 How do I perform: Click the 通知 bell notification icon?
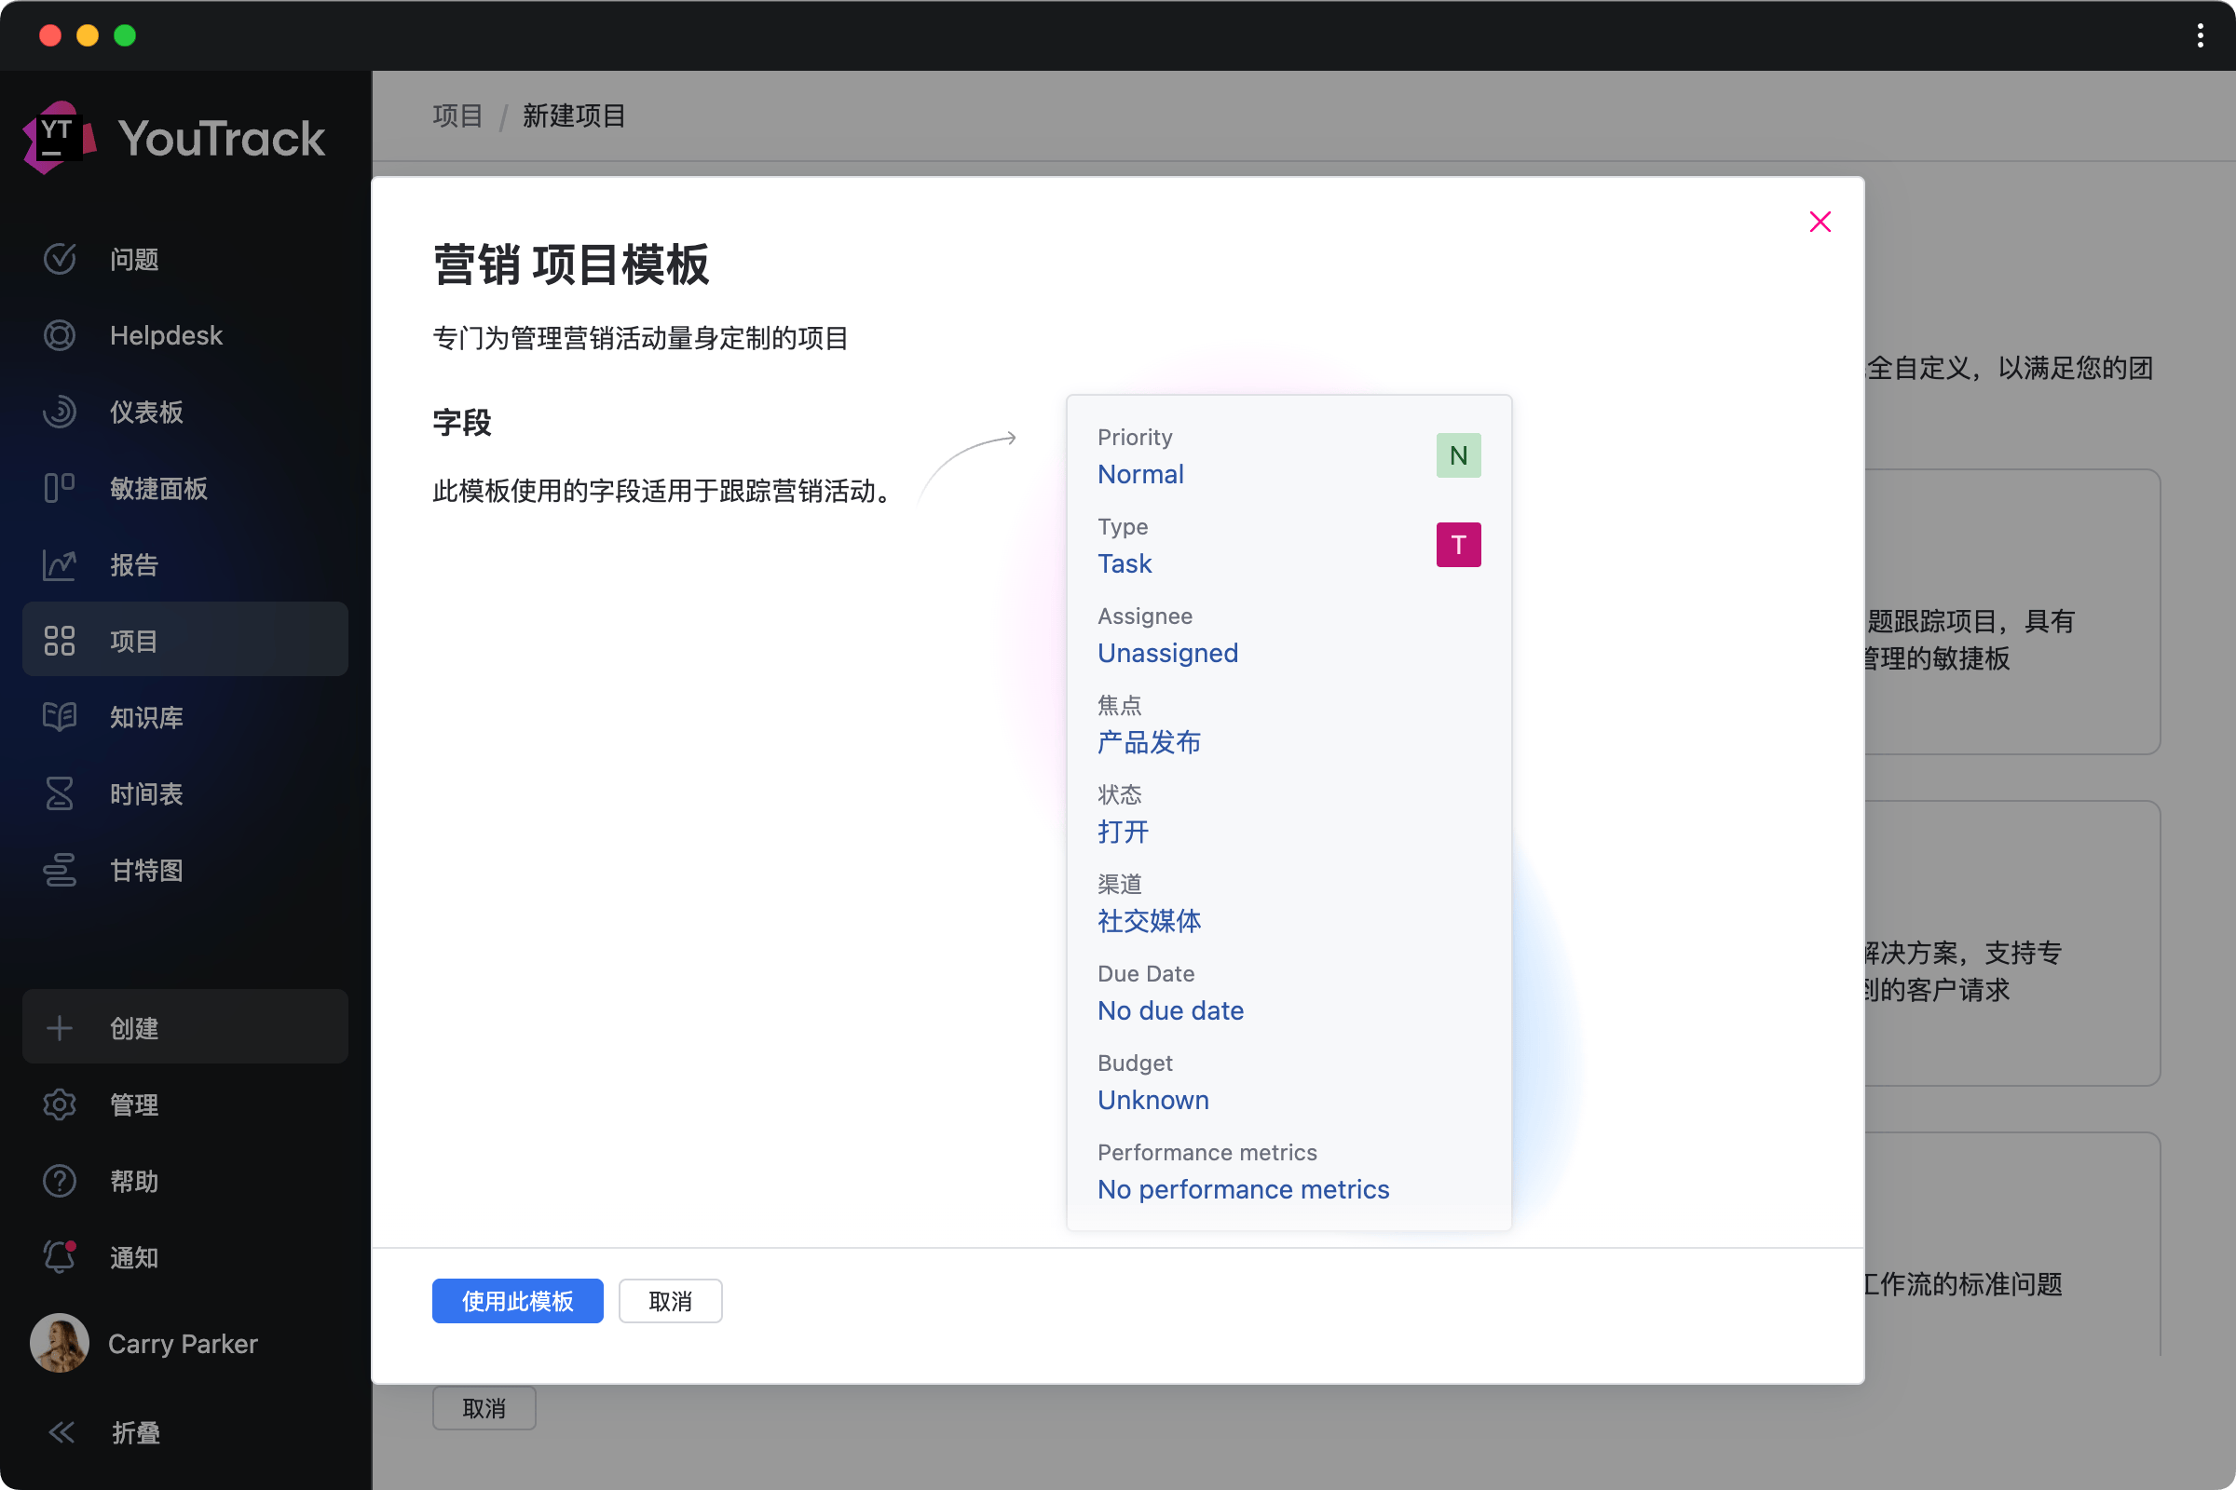tap(59, 1257)
